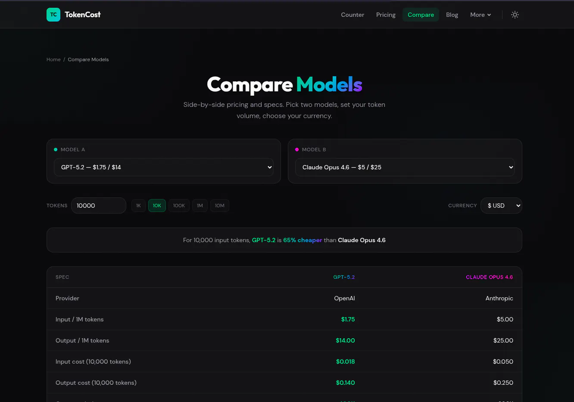Click the OpenAI provider cell
Screen dimensions: 574x402
344,298
